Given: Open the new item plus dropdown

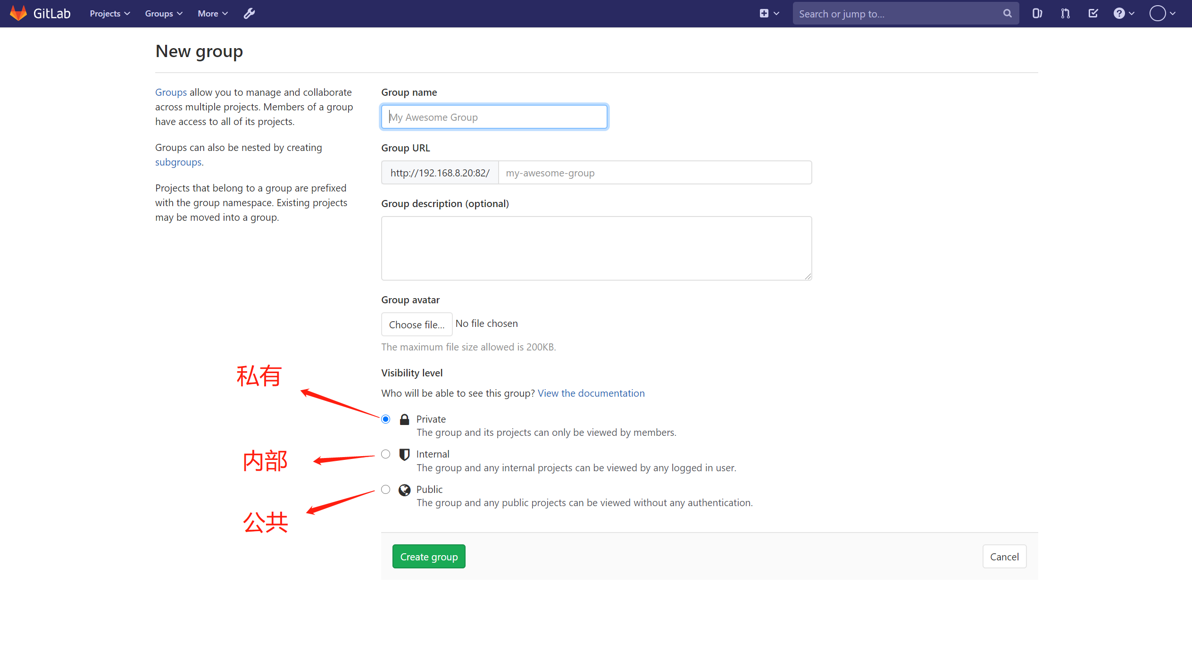Looking at the screenshot, I should tap(769, 14).
